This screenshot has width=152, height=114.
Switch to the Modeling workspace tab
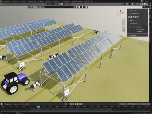pyautogui.click(x=7, y=1)
